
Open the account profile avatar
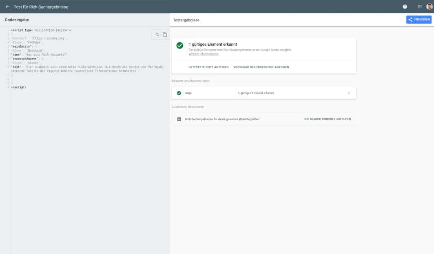click(x=429, y=7)
